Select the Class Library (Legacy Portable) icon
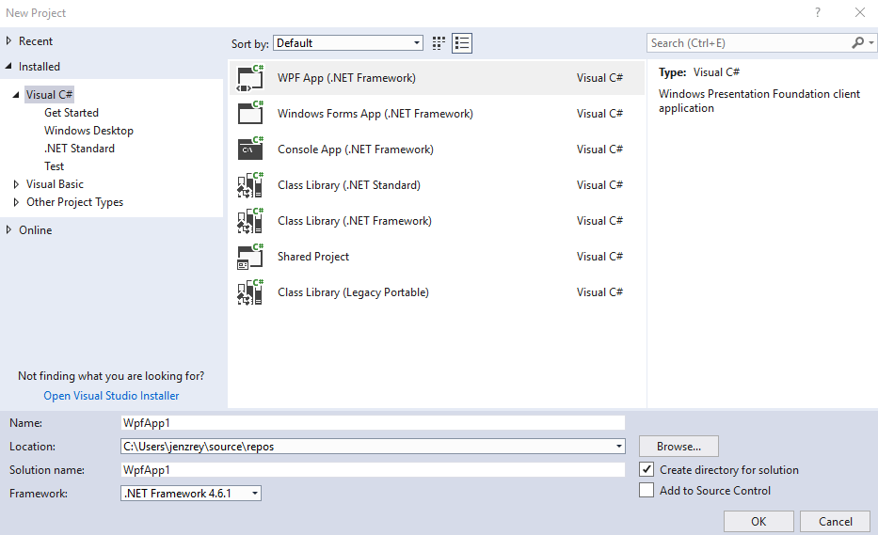The image size is (878, 535). click(249, 292)
